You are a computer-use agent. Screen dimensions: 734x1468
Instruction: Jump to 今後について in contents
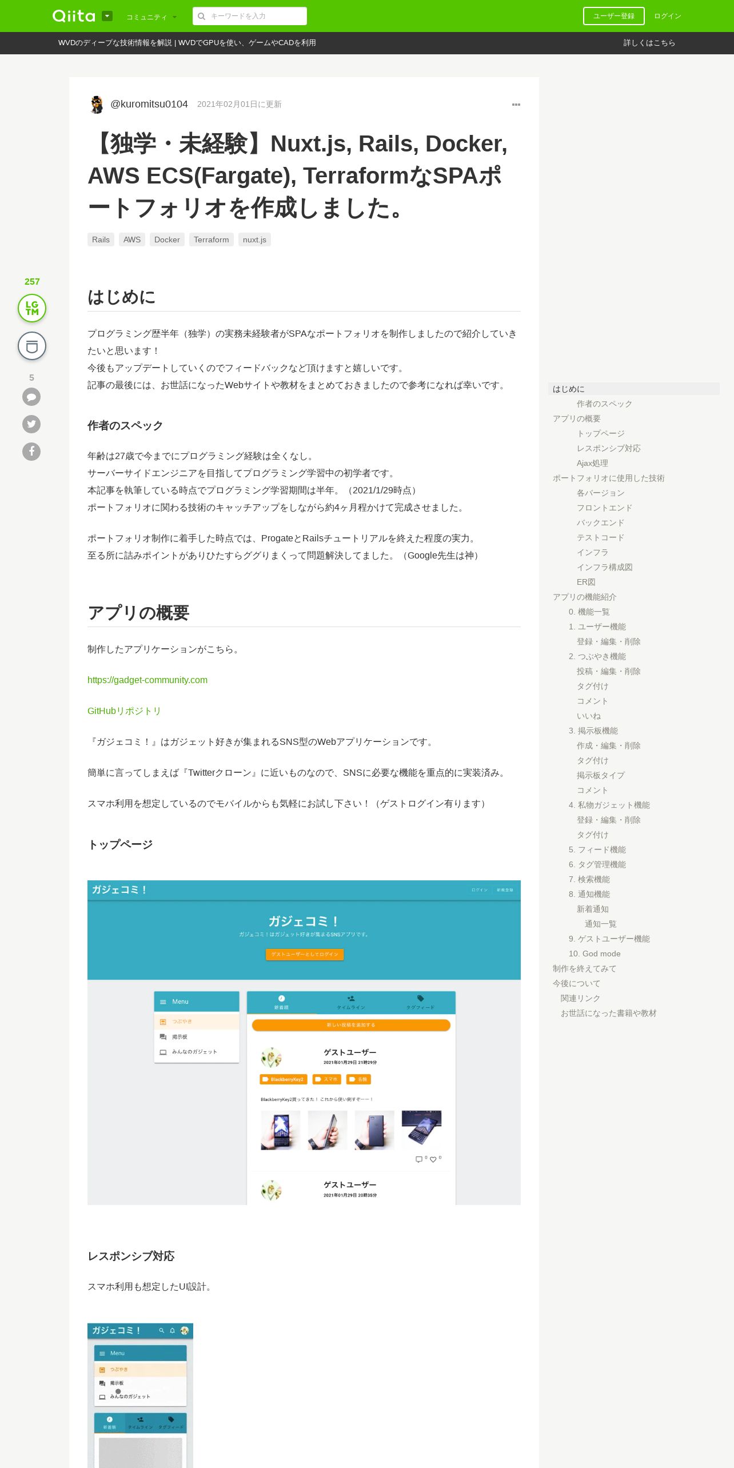click(576, 983)
